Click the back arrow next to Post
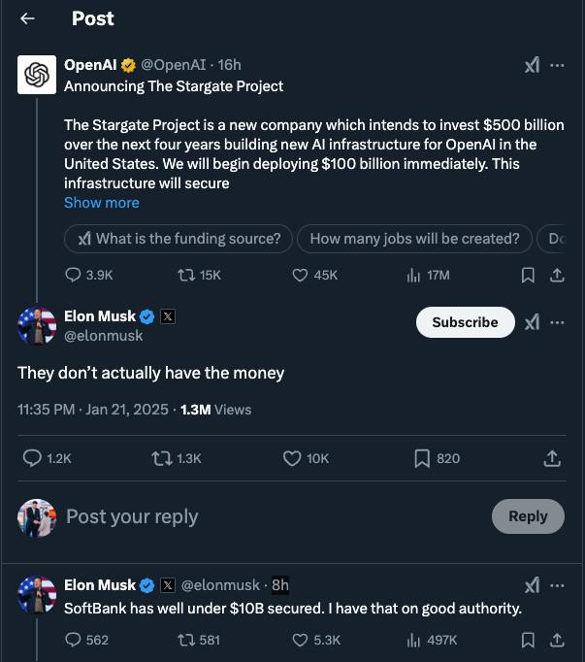585x662 pixels. (27, 18)
